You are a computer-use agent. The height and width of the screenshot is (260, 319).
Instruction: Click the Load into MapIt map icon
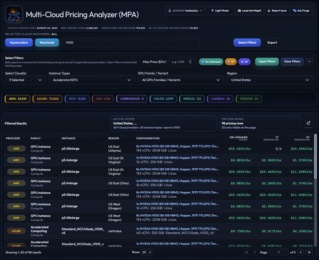point(239,11)
